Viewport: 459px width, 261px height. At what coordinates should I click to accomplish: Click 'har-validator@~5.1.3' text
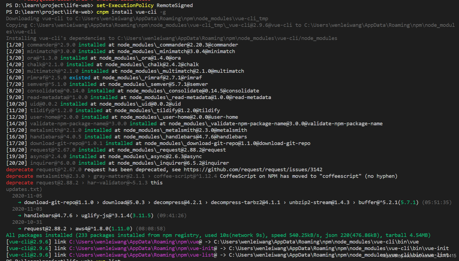pyautogui.click(x=117, y=183)
